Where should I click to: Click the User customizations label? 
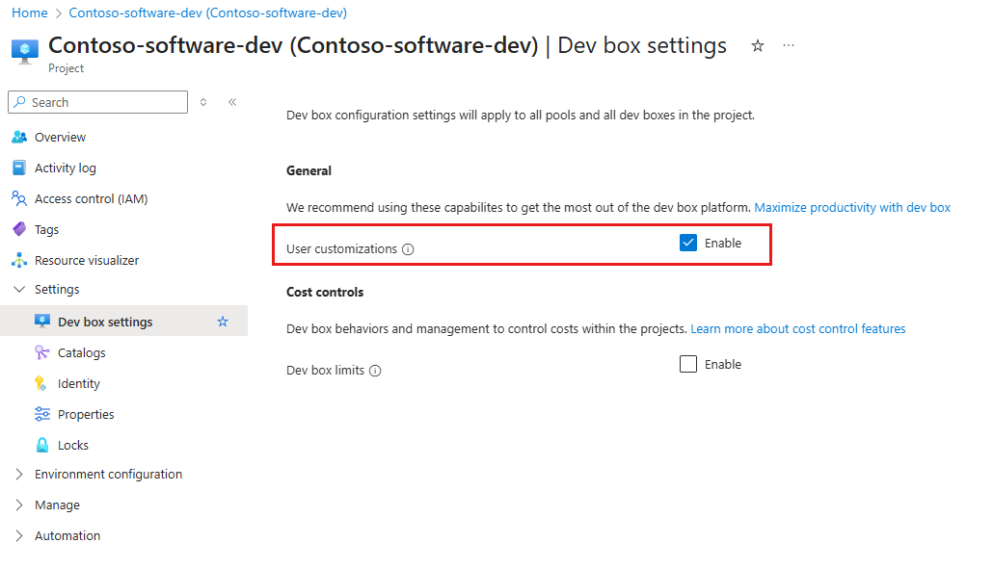pos(341,249)
